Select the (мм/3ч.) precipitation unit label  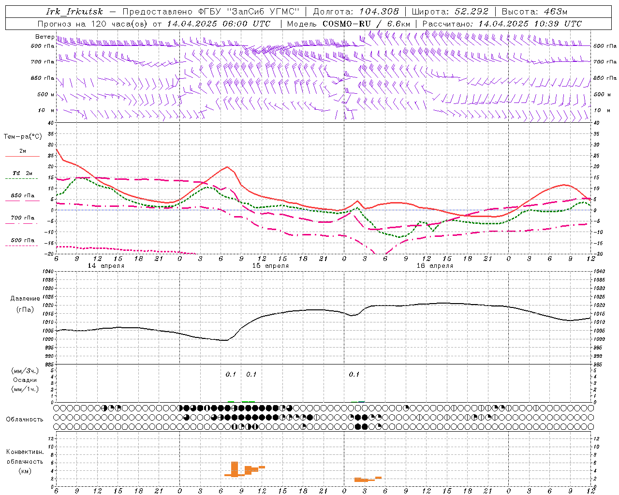[x=25, y=371]
